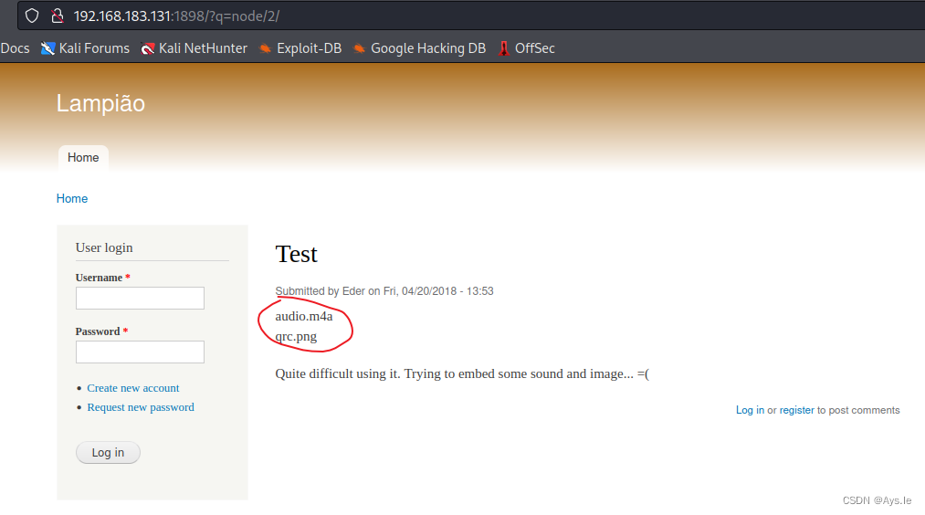The height and width of the screenshot is (515, 925).
Task: Click the audio.m4a text
Action: [x=304, y=316]
